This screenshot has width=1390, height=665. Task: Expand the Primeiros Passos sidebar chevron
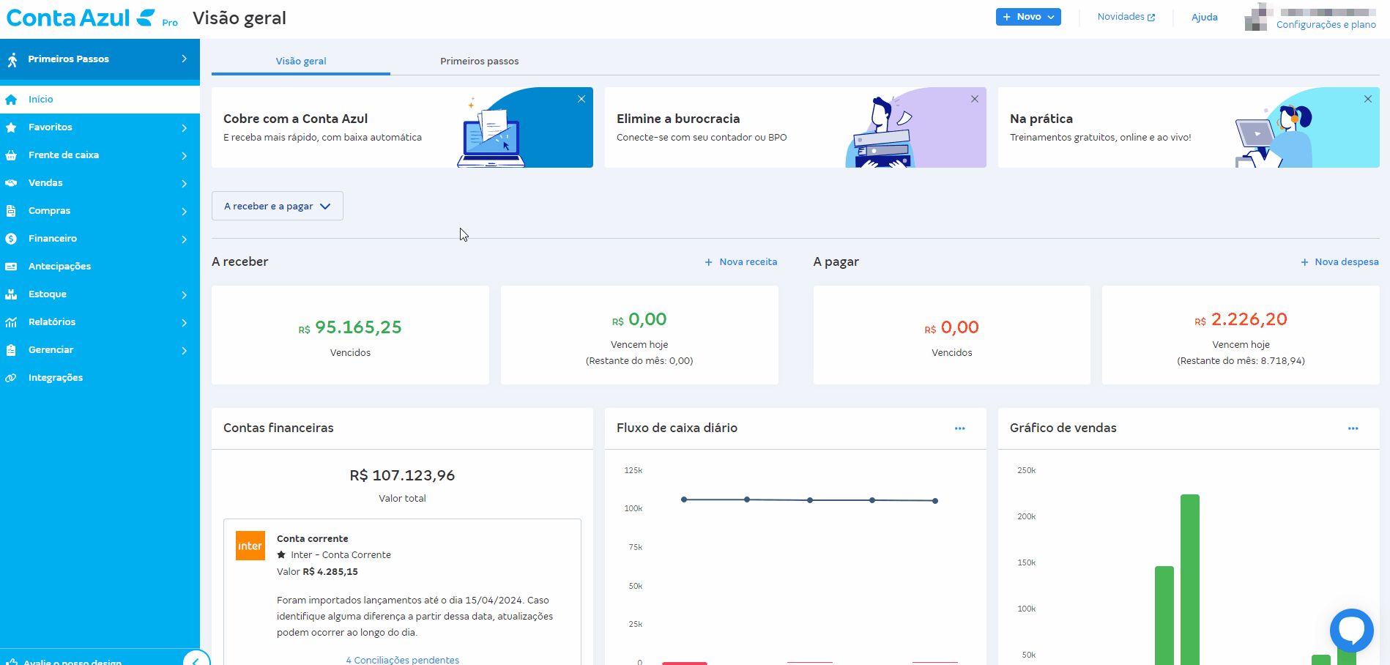(184, 59)
